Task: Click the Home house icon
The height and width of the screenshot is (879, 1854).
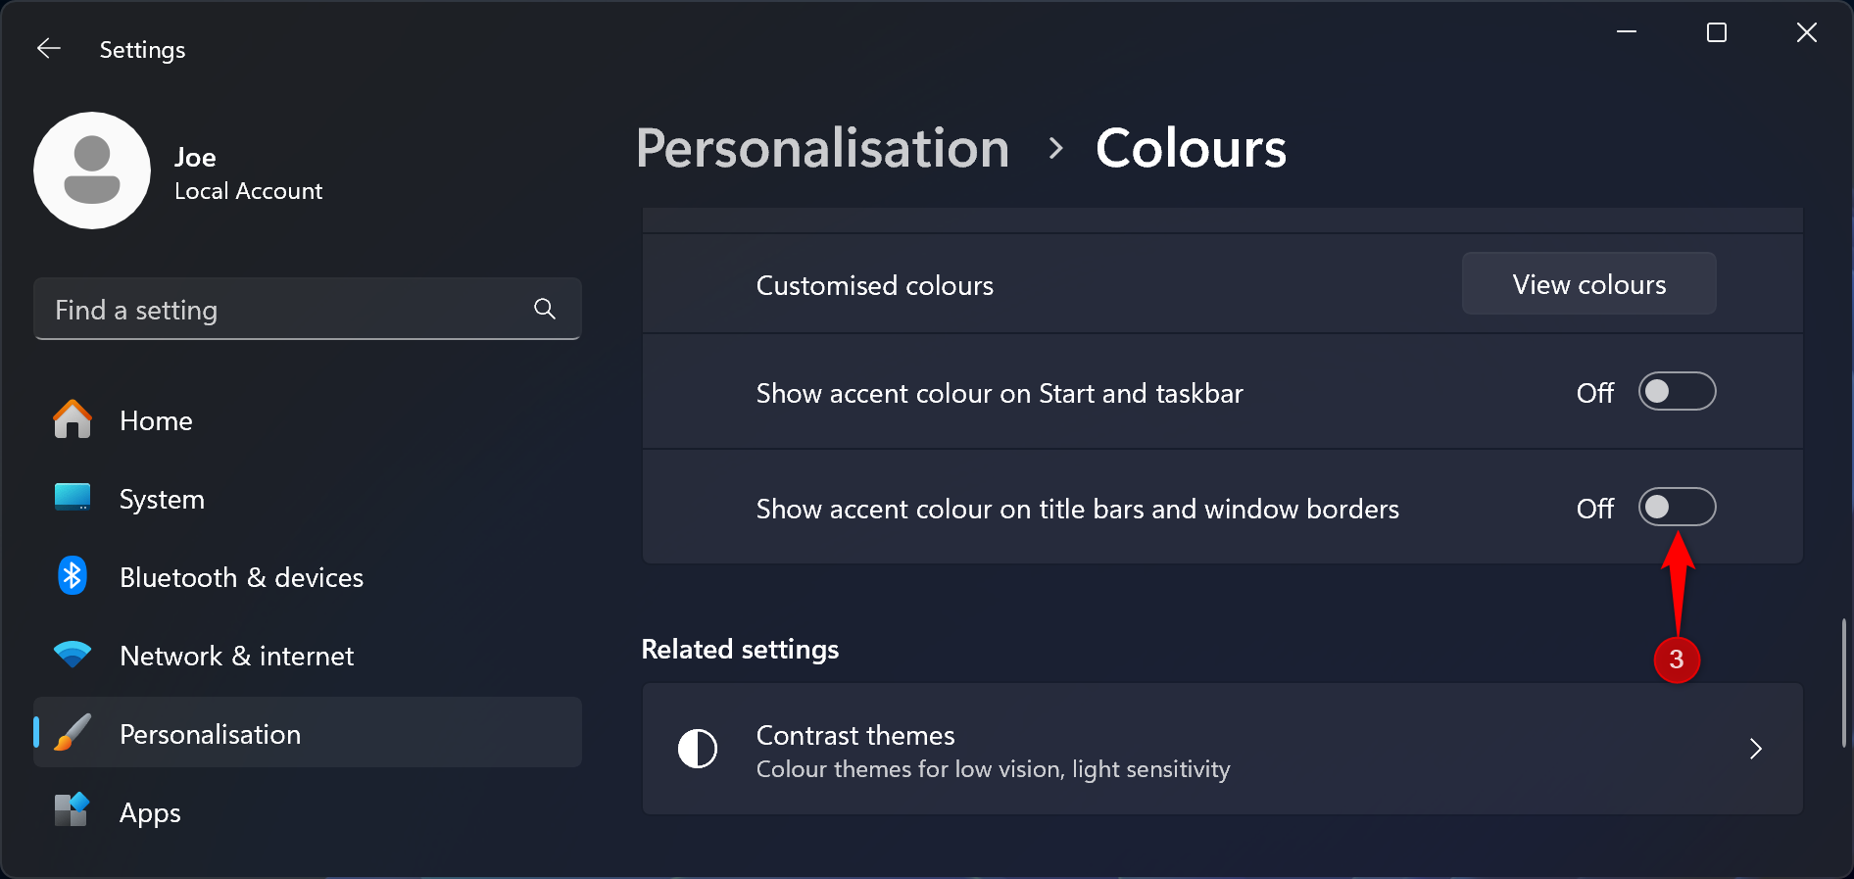Action: (73, 420)
